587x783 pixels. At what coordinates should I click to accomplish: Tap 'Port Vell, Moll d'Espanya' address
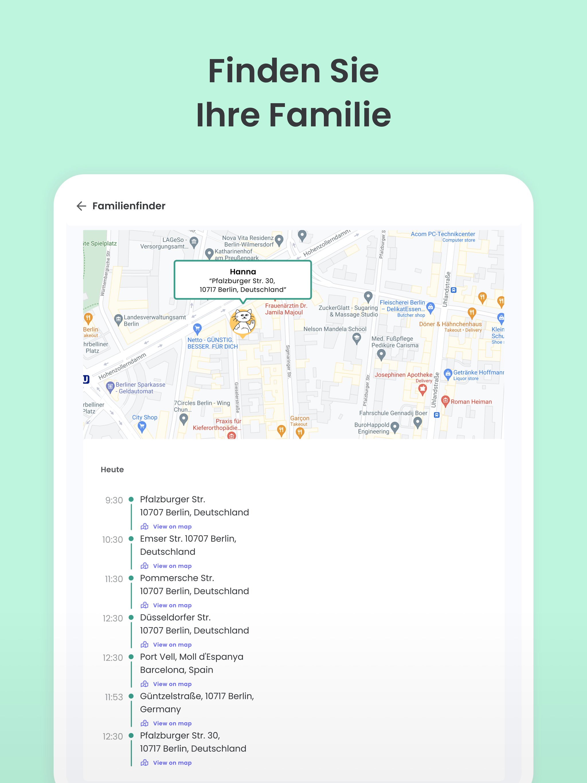(191, 657)
